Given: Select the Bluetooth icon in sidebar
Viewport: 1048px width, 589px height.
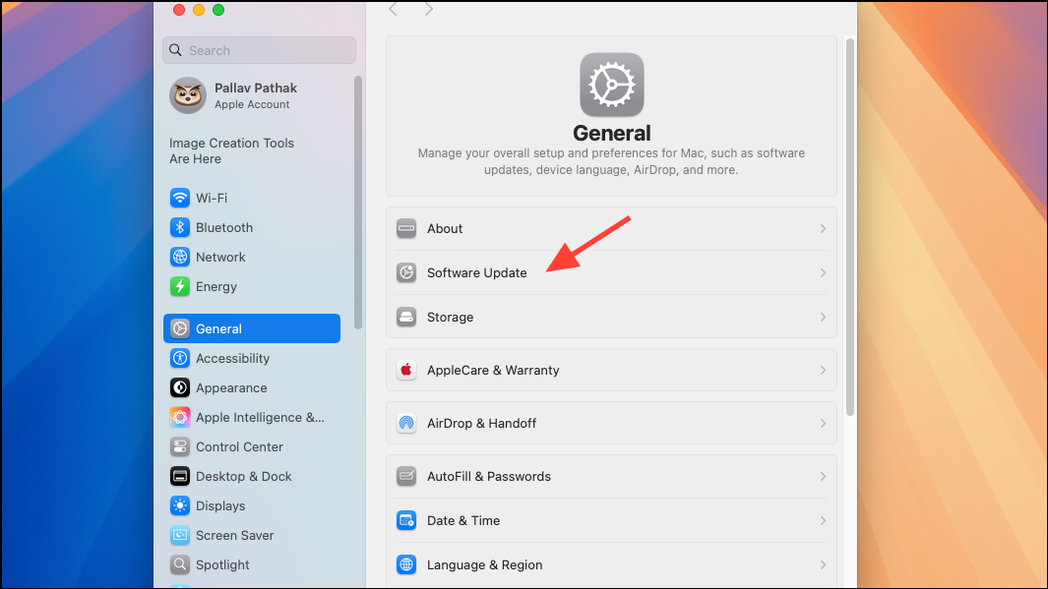Looking at the screenshot, I should 180,227.
